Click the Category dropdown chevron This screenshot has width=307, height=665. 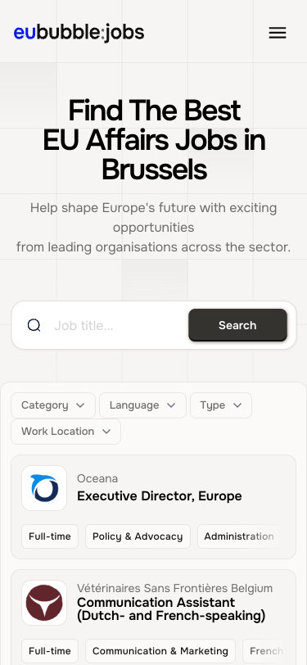point(80,405)
